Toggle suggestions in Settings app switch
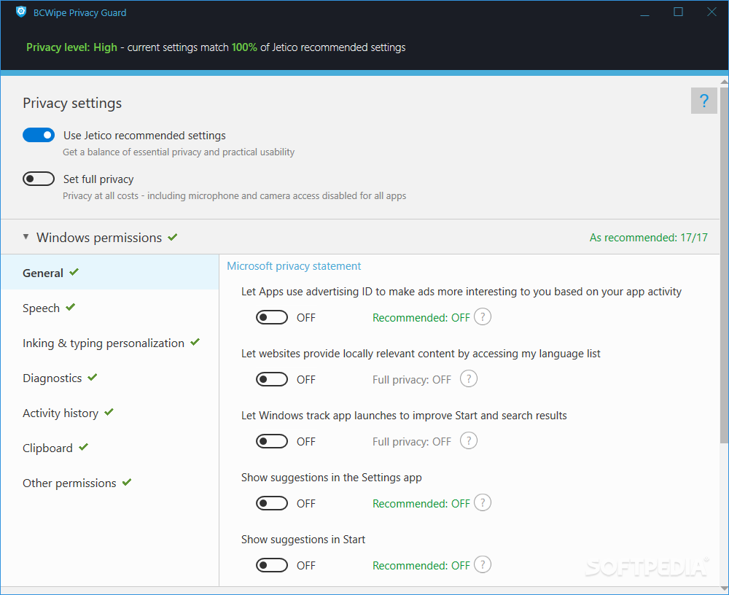 (271, 503)
